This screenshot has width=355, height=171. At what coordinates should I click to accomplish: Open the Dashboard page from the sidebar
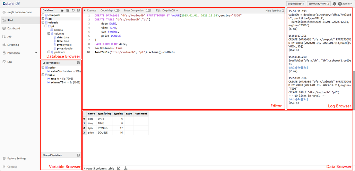(14, 28)
